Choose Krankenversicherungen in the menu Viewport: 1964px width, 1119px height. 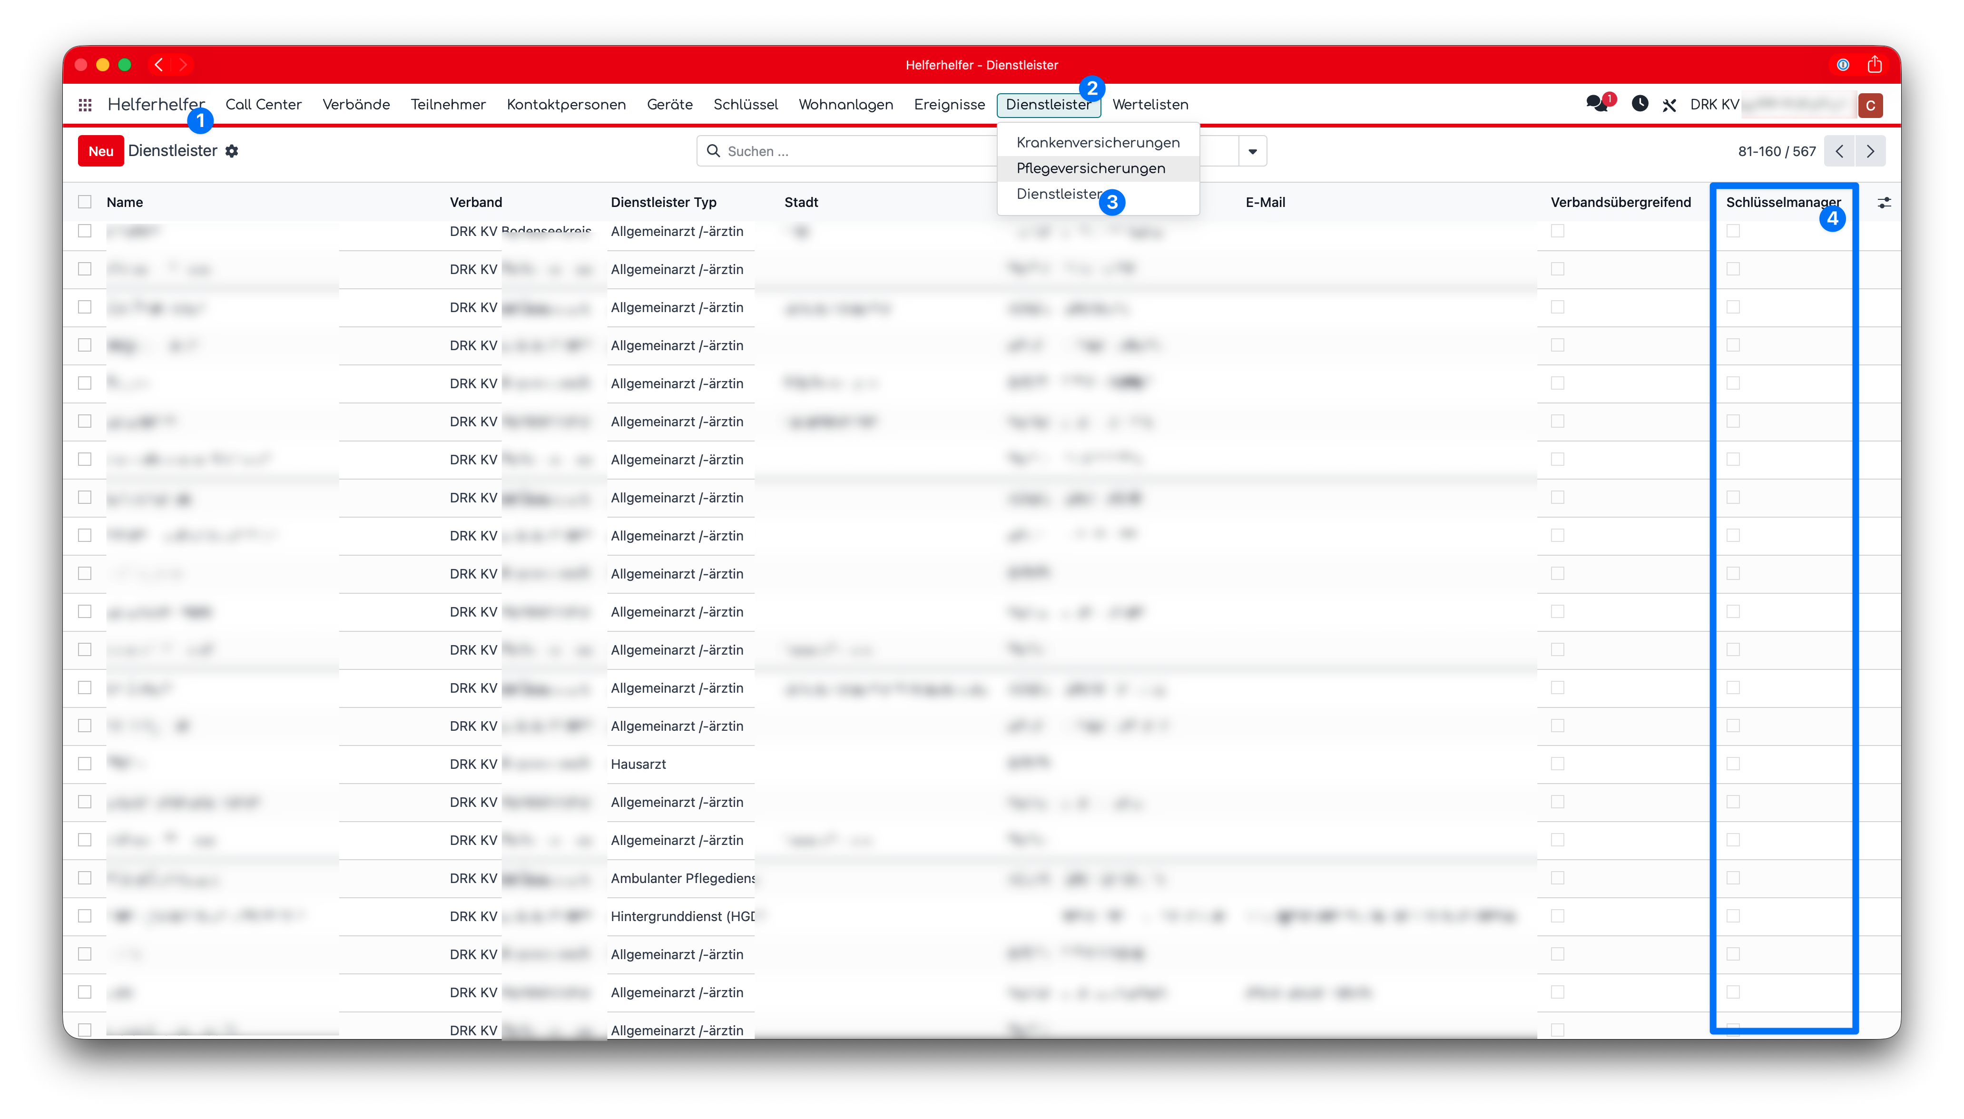point(1098,143)
